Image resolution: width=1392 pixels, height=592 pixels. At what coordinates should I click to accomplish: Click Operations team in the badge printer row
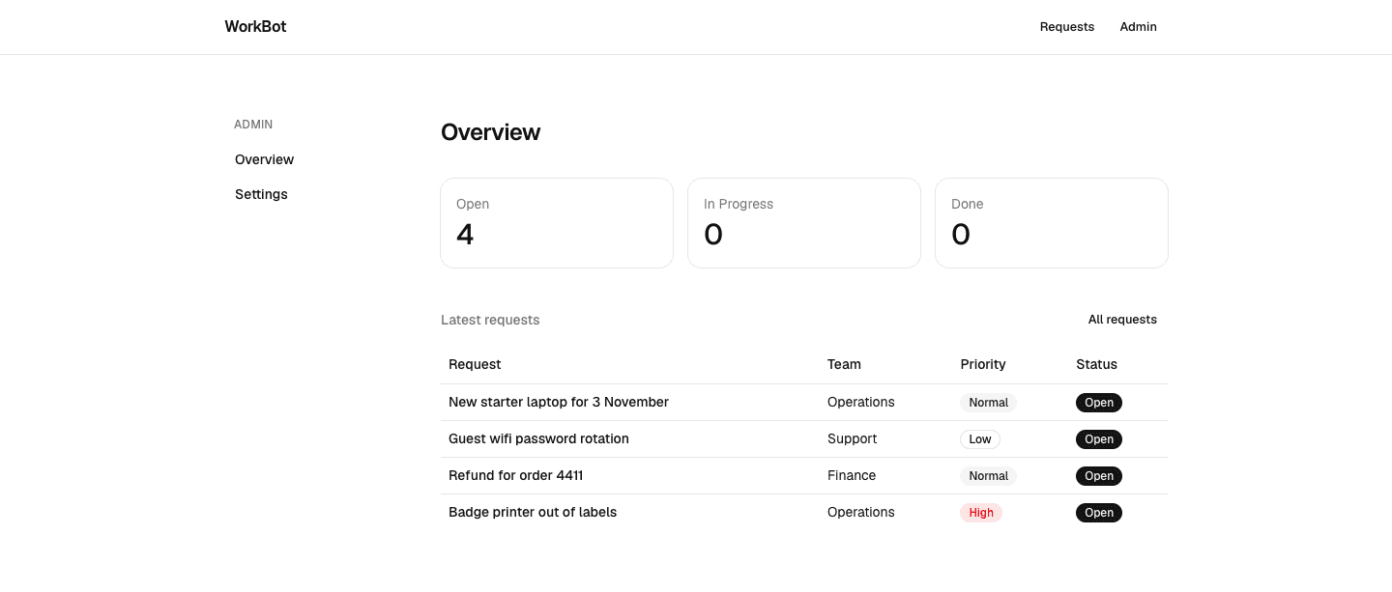pos(861,512)
